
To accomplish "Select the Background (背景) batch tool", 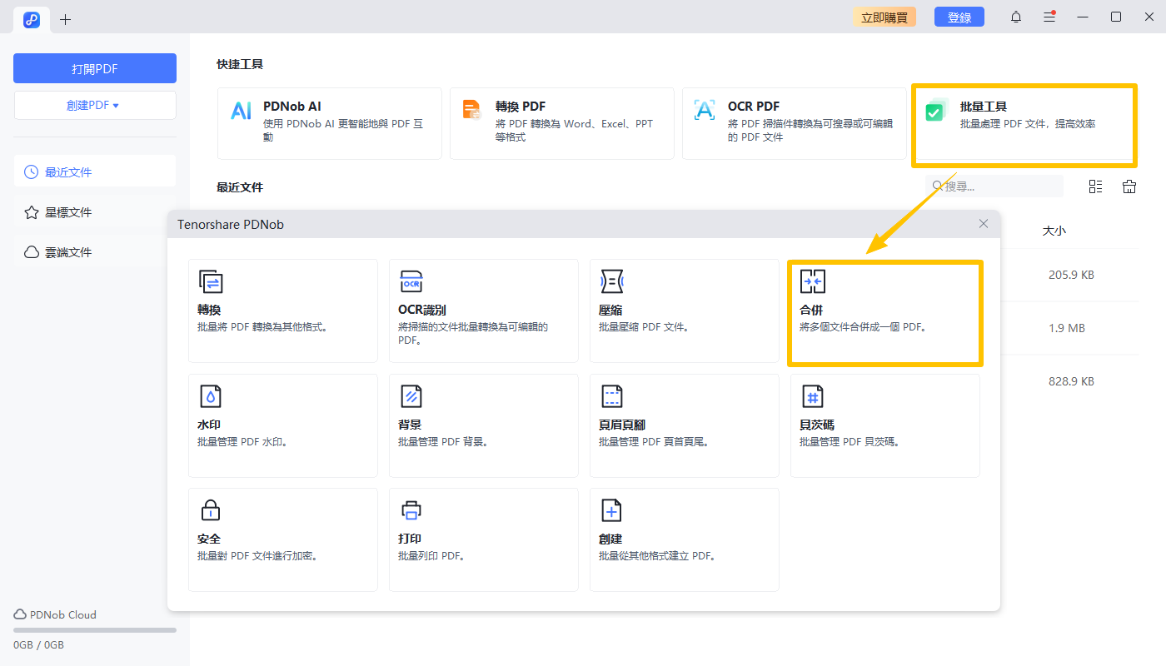I will coord(483,425).
